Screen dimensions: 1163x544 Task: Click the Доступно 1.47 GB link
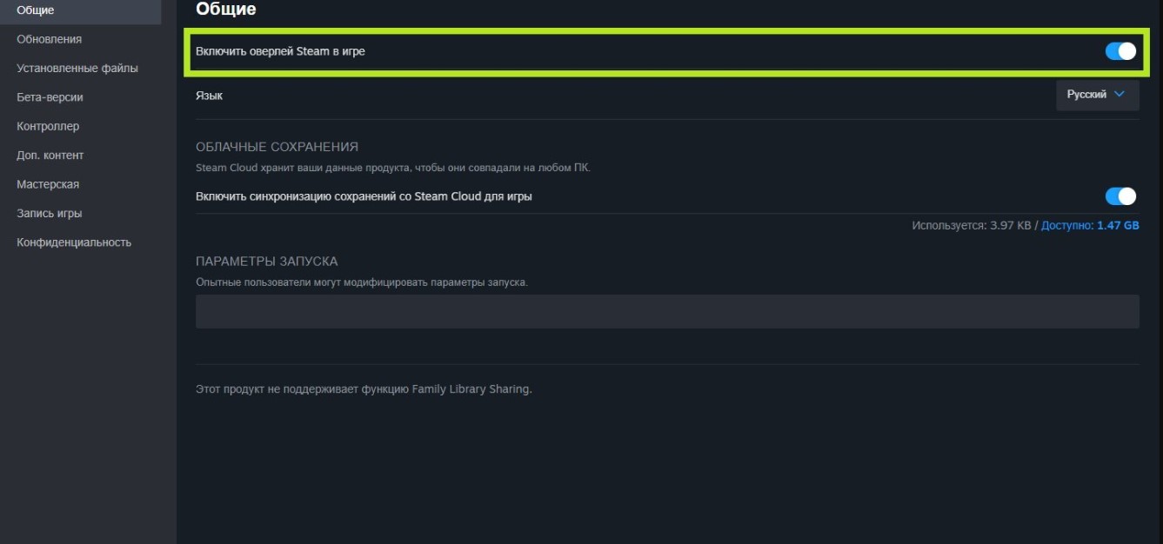pos(1090,226)
